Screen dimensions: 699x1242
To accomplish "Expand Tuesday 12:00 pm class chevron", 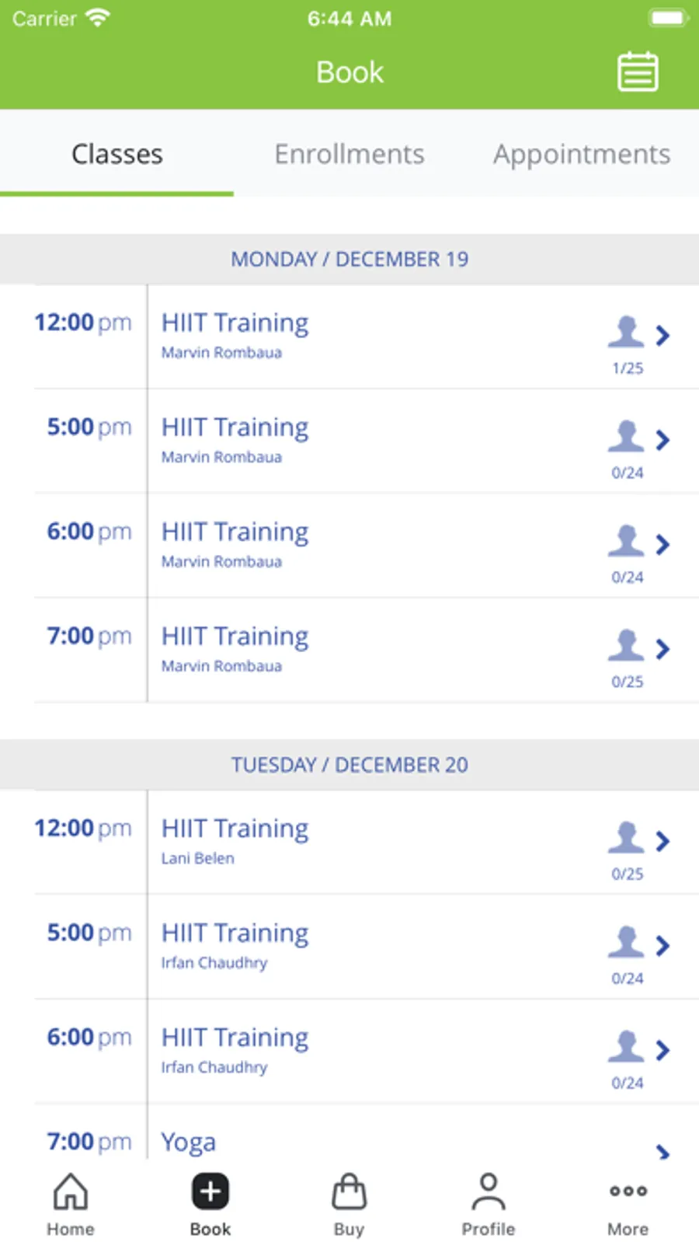I will (x=662, y=841).
